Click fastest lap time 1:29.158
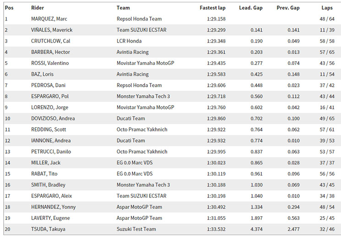The width and height of the screenshot is (341, 240). coord(216,19)
